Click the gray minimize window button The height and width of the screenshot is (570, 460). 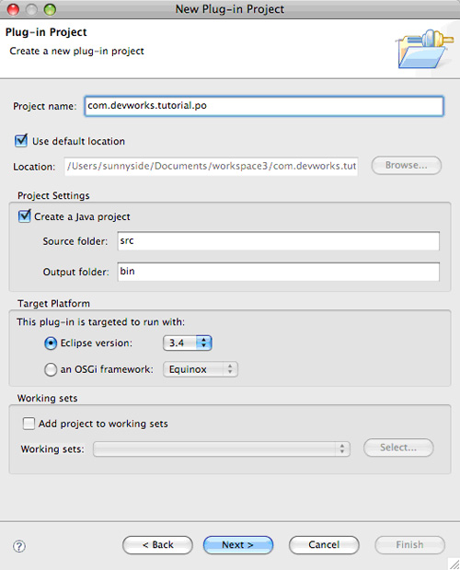pos(31,9)
